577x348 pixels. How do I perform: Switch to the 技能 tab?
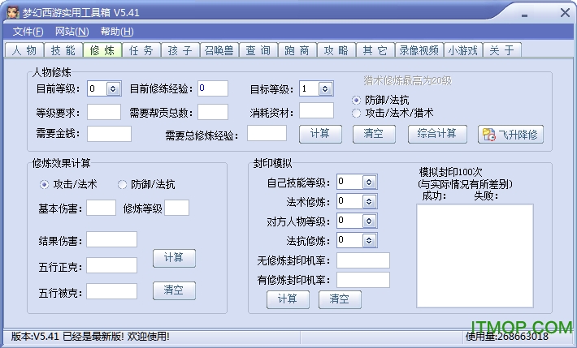coord(63,50)
